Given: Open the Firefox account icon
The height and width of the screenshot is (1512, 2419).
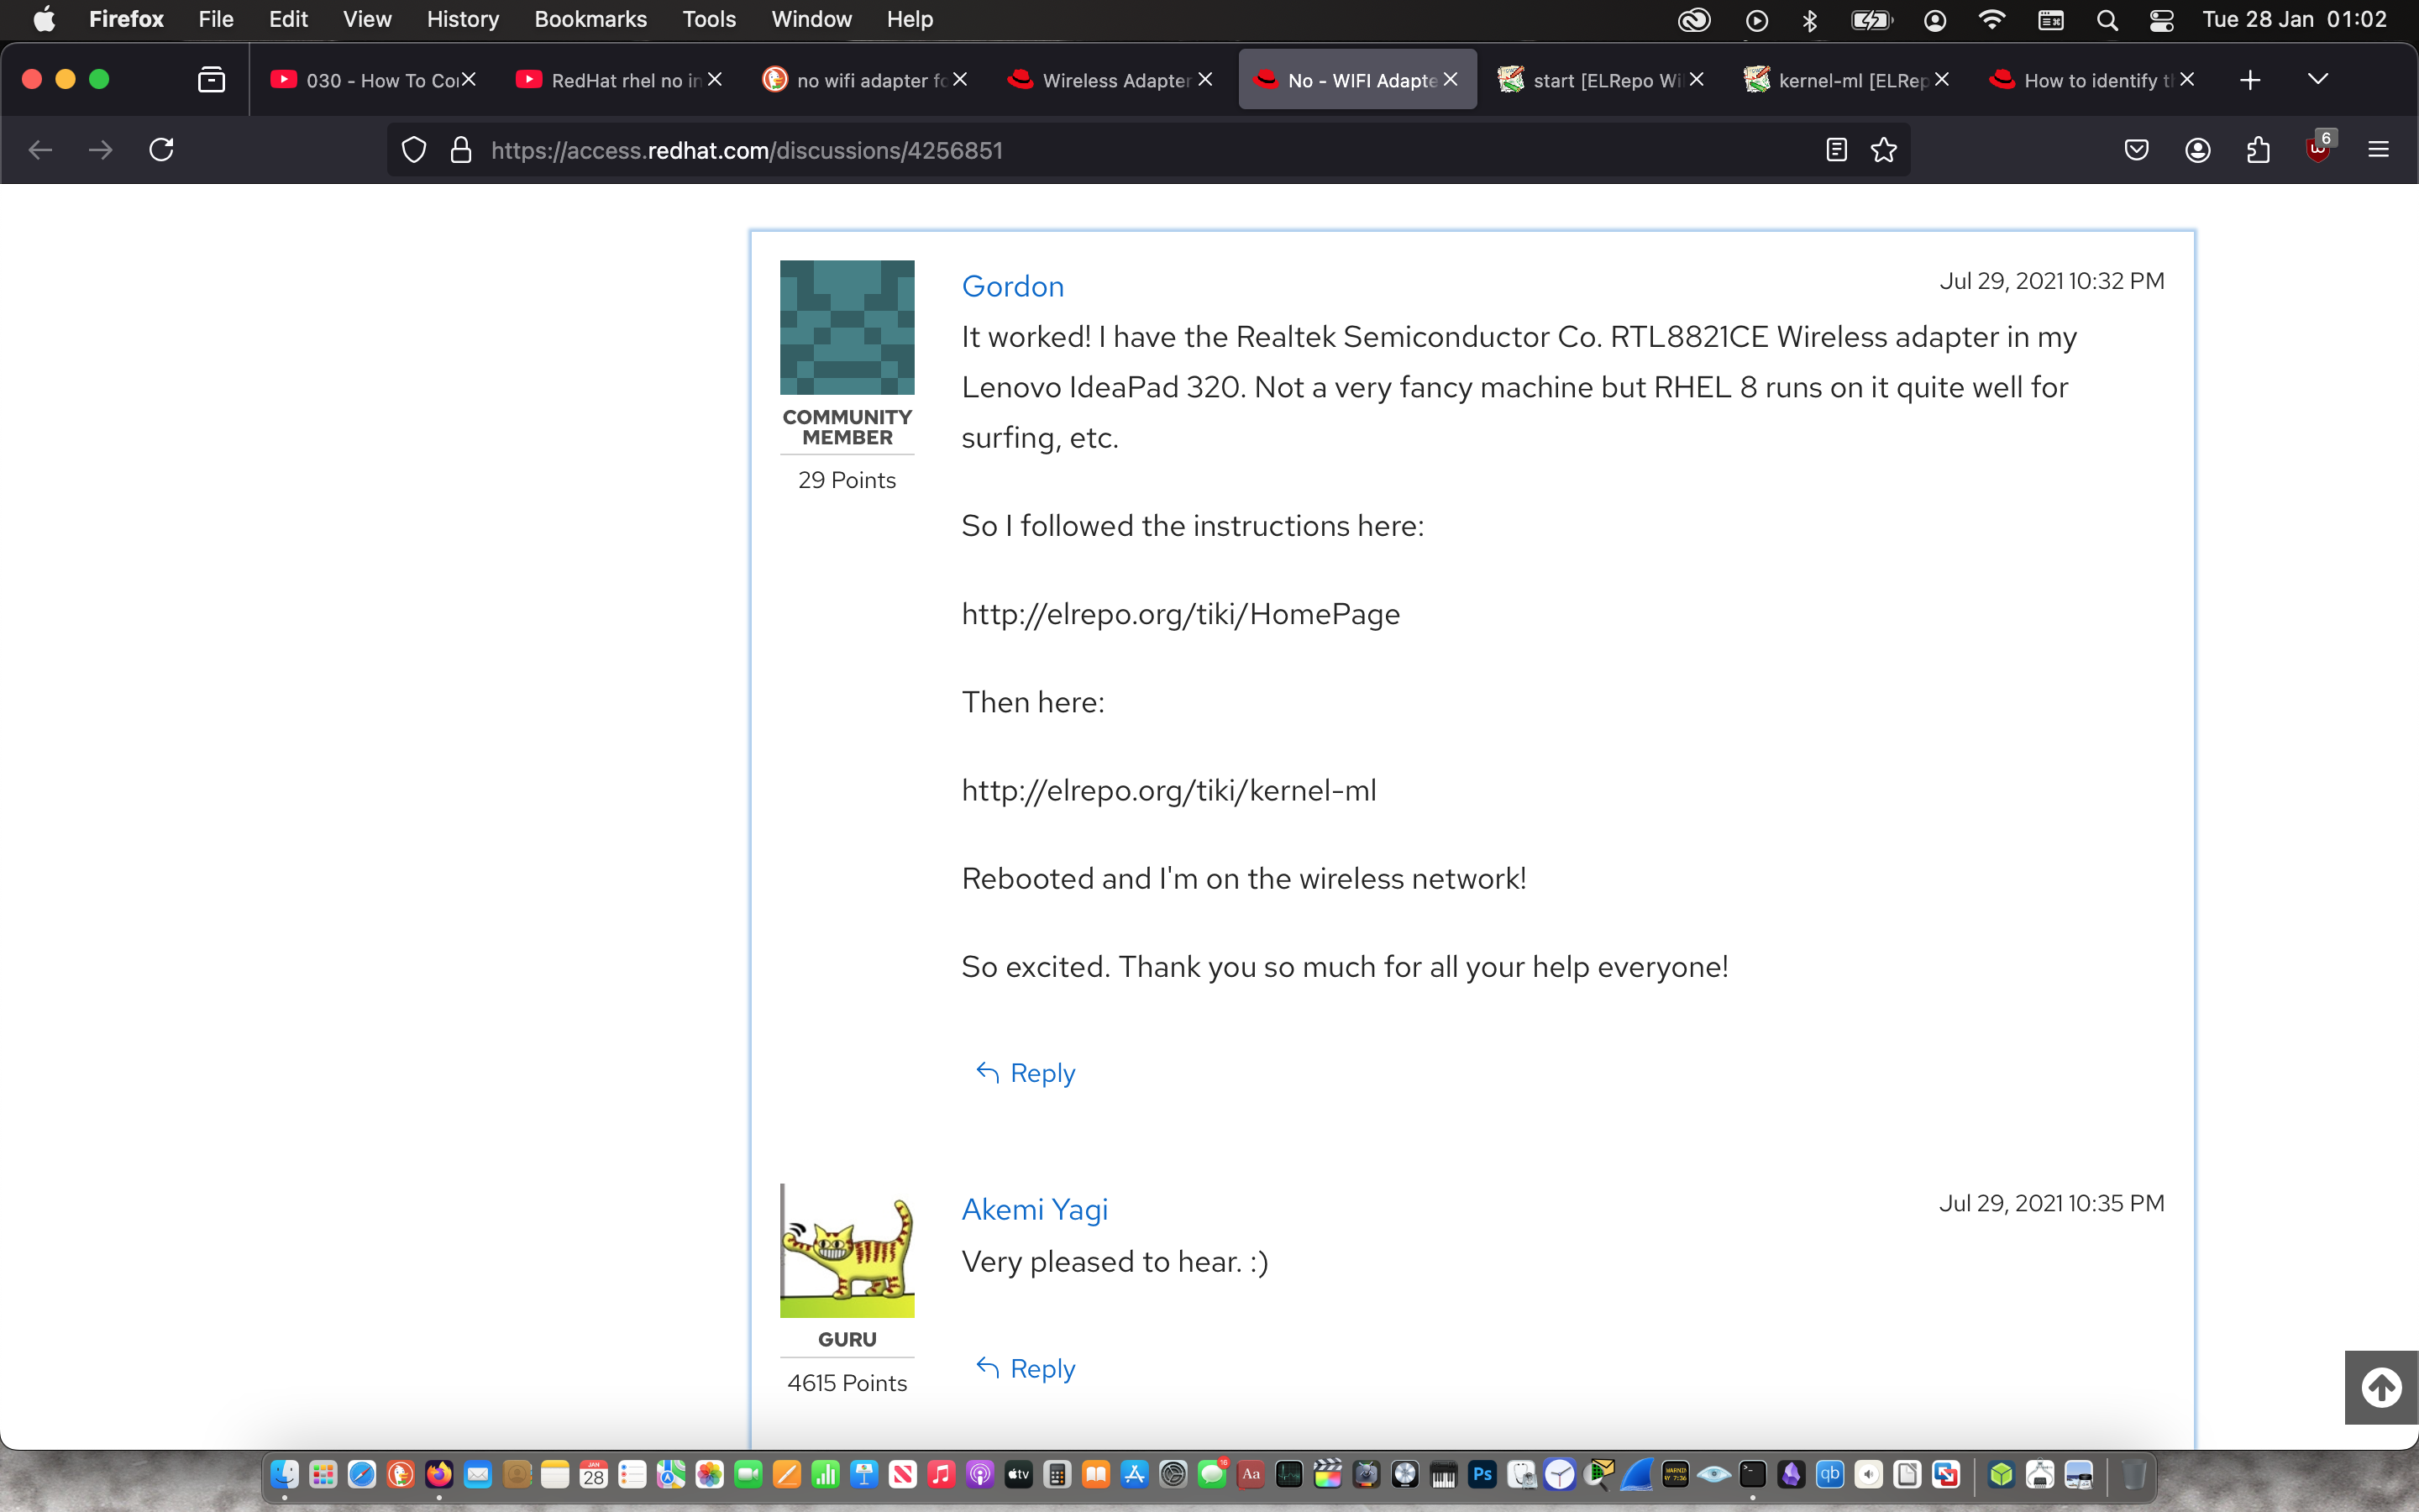Looking at the screenshot, I should click(2197, 150).
